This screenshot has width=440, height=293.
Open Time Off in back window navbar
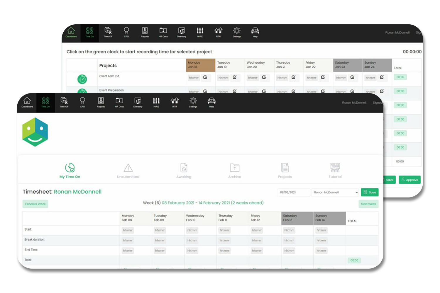(x=108, y=32)
